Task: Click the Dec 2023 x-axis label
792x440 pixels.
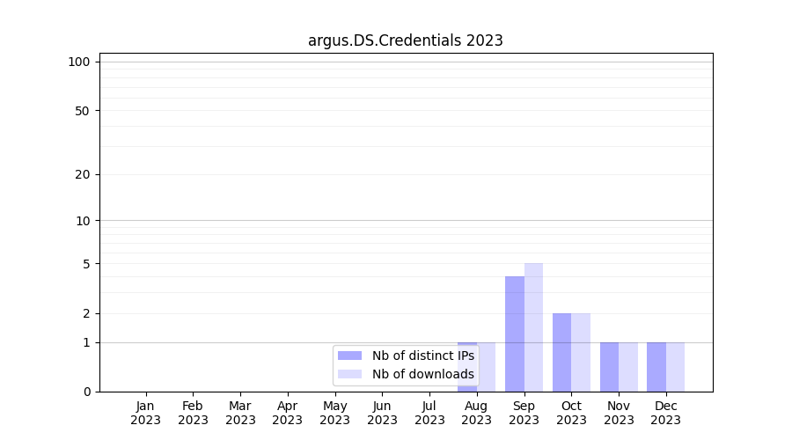Action: [x=665, y=413]
